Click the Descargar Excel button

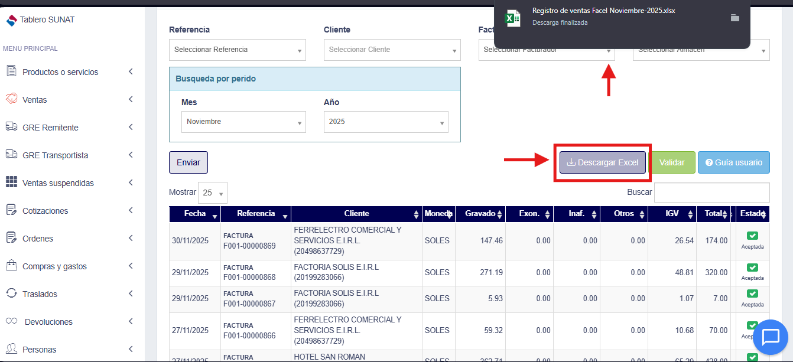(x=602, y=162)
